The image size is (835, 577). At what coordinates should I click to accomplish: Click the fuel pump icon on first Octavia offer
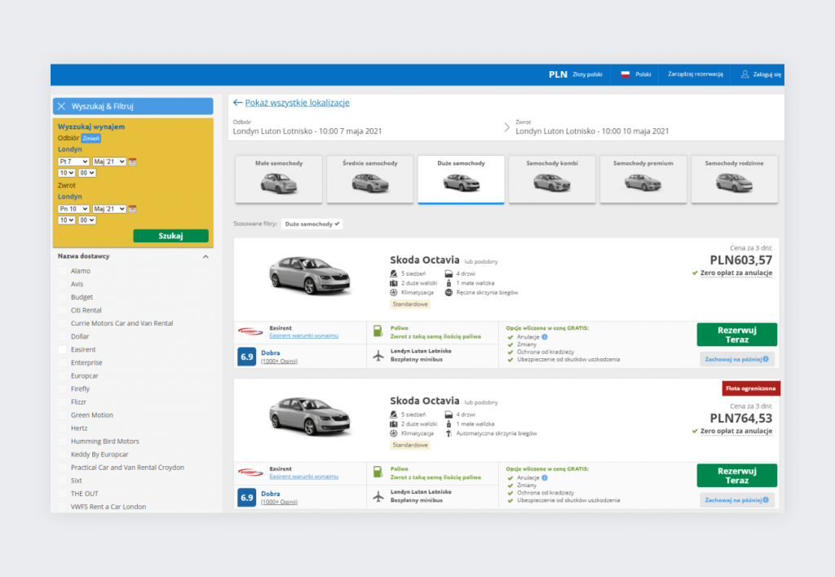[378, 331]
